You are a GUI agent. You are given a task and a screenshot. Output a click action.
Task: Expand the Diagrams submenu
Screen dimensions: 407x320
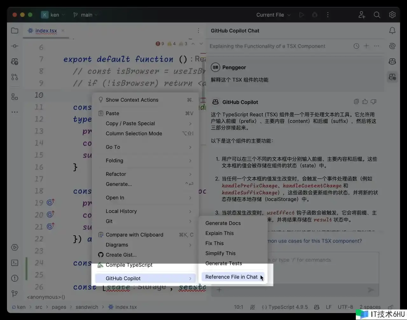pyautogui.click(x=146, y=245)
